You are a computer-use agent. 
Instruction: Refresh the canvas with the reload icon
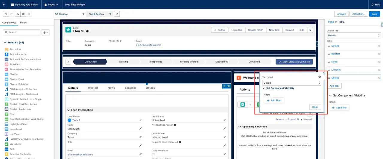[x=117, y=14]
